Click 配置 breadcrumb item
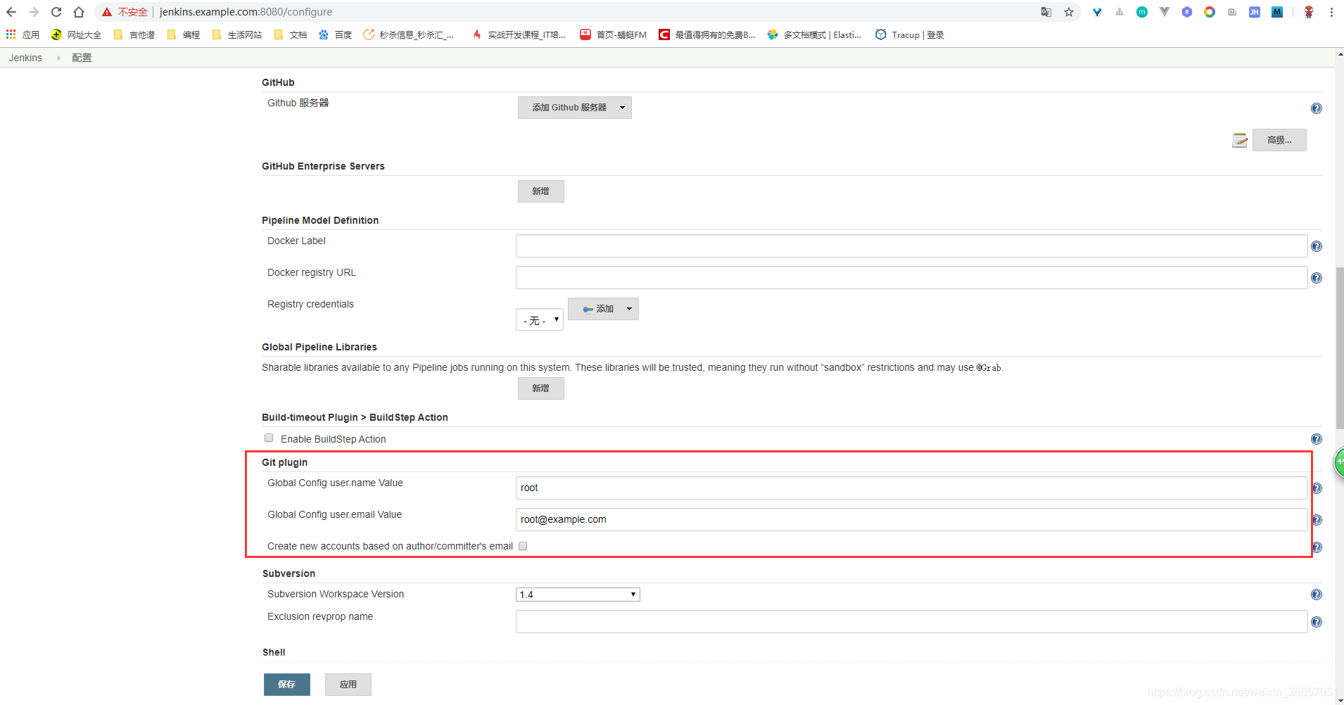The width and height of the screenshot is (1344, 705). pyautogui.click(x=82, y=58)
